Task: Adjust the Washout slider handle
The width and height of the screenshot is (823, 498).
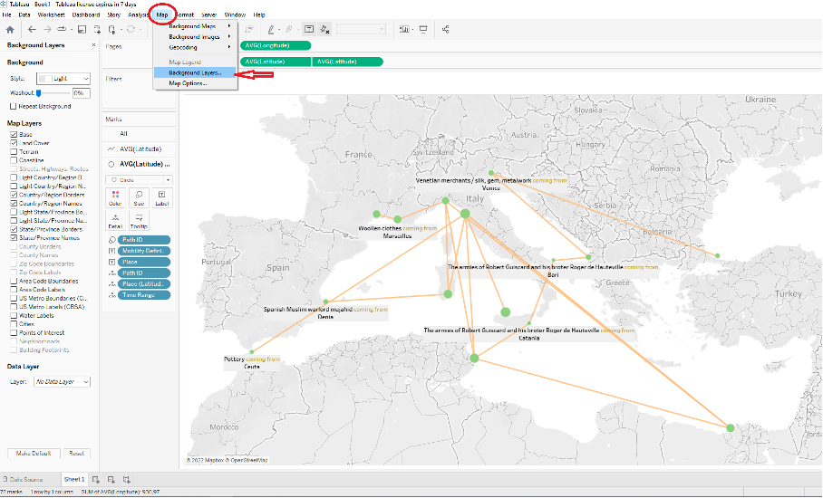Action: (x=38, y=93)
